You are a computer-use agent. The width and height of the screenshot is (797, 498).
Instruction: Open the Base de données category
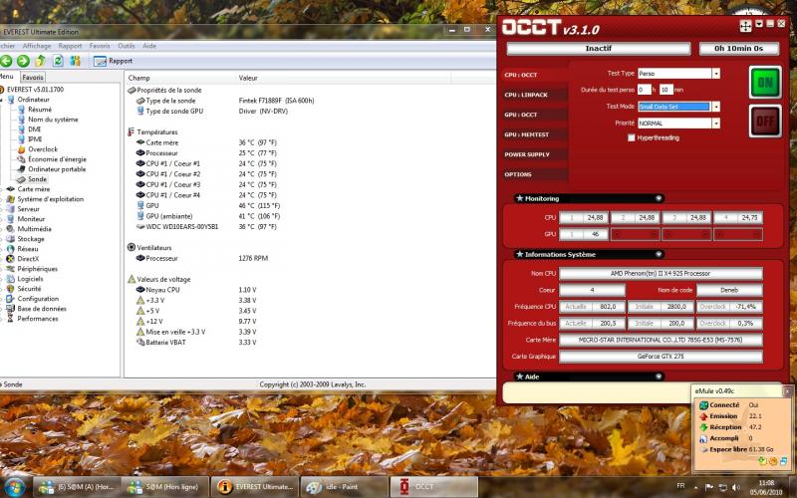[42, 309]
